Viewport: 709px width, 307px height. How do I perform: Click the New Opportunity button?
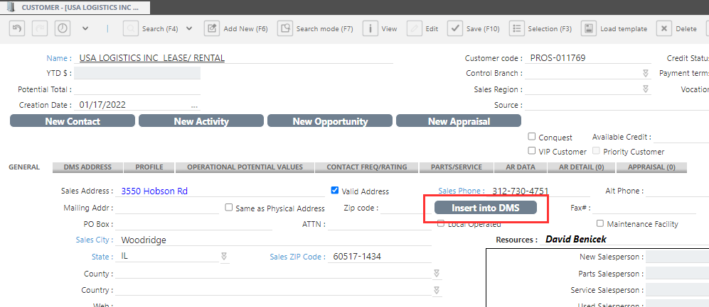point(330,121)
